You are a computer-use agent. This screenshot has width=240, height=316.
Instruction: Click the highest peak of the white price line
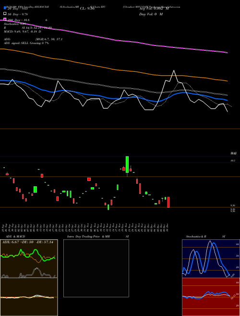[174, 70]
